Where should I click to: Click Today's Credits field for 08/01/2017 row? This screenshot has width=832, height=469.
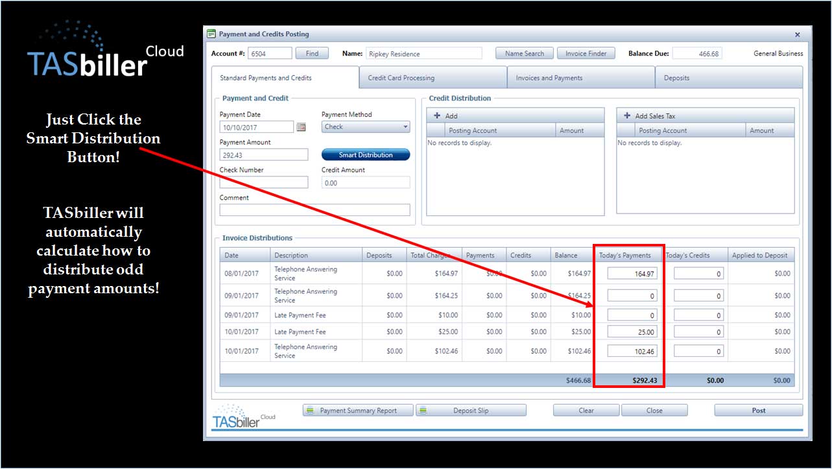coord(699,274)
